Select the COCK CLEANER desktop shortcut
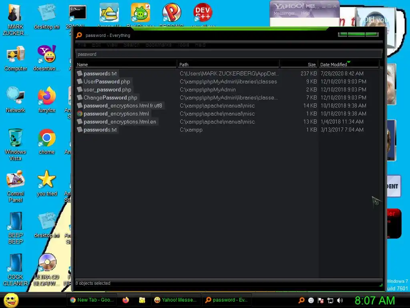 (x=16, y=263)
